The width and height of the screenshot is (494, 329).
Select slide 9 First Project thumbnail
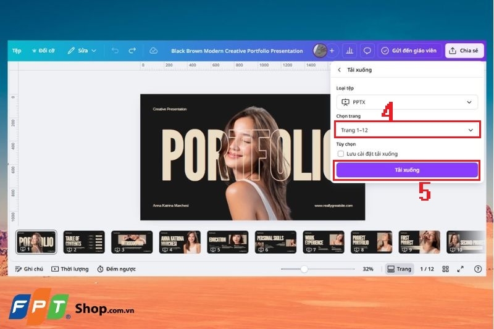[x=419, y=242]
